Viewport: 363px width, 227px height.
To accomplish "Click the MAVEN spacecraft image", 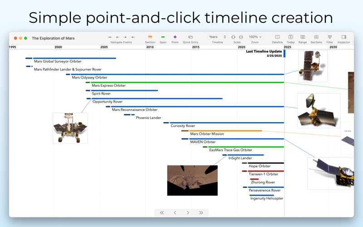I will pyautogui.click(x=331, y=173).
